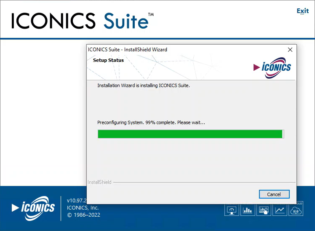Click the monitor gauge product icon
The image size is (315, 231).
[x=232, y=210]
